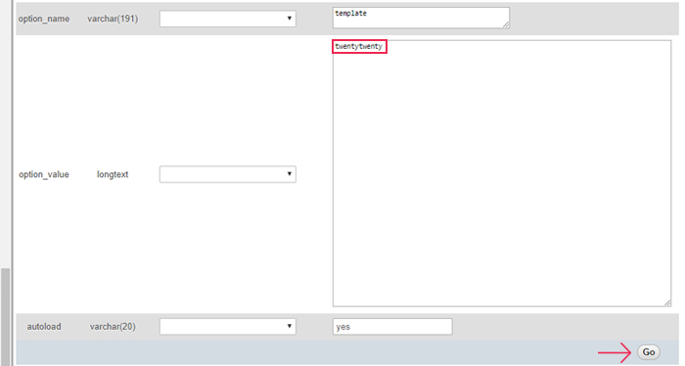Click the varchar(20) type text

[x=113, y=327]
